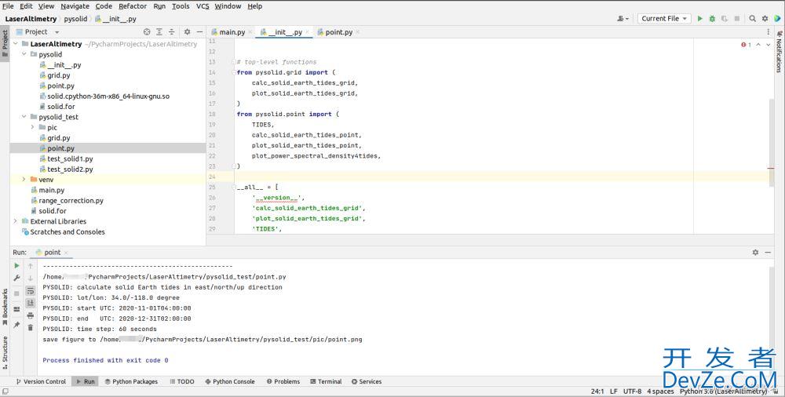
Task: Toggle tool window bars icon in status bar corner
Action: pyautogui.click(x=5, y=392)
